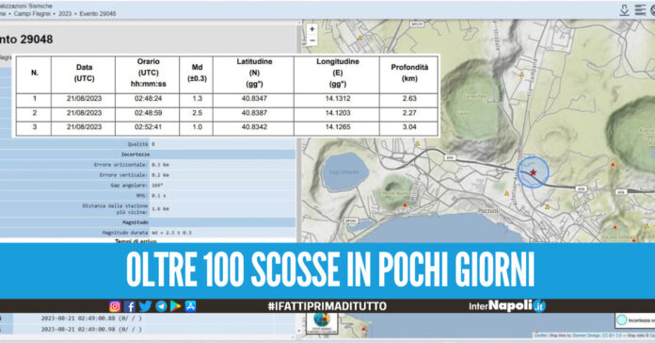Select the 2023 breadcrumb item
655x343 pixels.
(x=65, y=14)
